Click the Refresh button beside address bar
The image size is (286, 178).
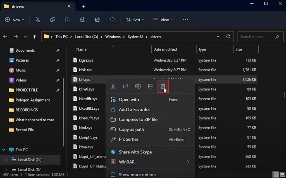tap(228, 37)
